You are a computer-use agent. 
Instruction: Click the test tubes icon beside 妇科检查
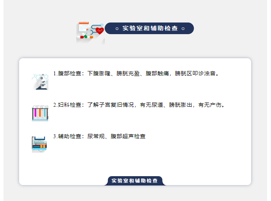pos(40,113)
